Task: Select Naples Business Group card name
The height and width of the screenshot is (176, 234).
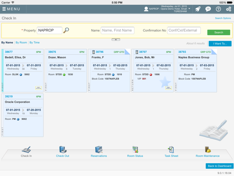Action: 194,57
